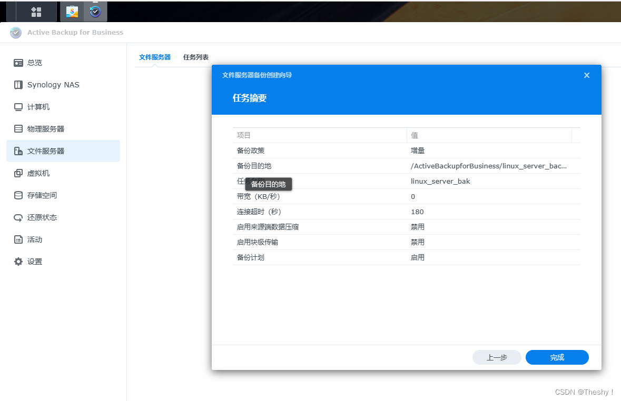This screenshot has width=621, height=401.
Task: Select the 备份政策 row showing 增量
Action: point(369,151)
